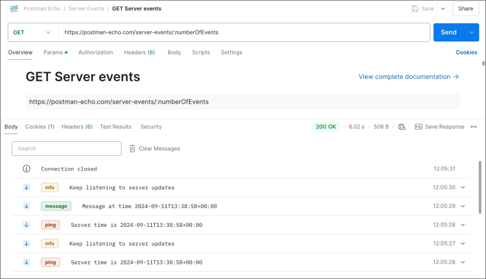486x279 pixels.
Task: Click the HTTP request type icon
Action: click(x=14, y=8)
